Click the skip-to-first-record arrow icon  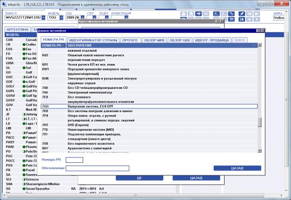[x=241, y=19]
